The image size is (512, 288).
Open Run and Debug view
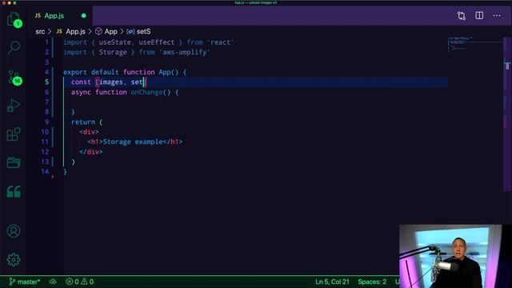tap(14, 105)
